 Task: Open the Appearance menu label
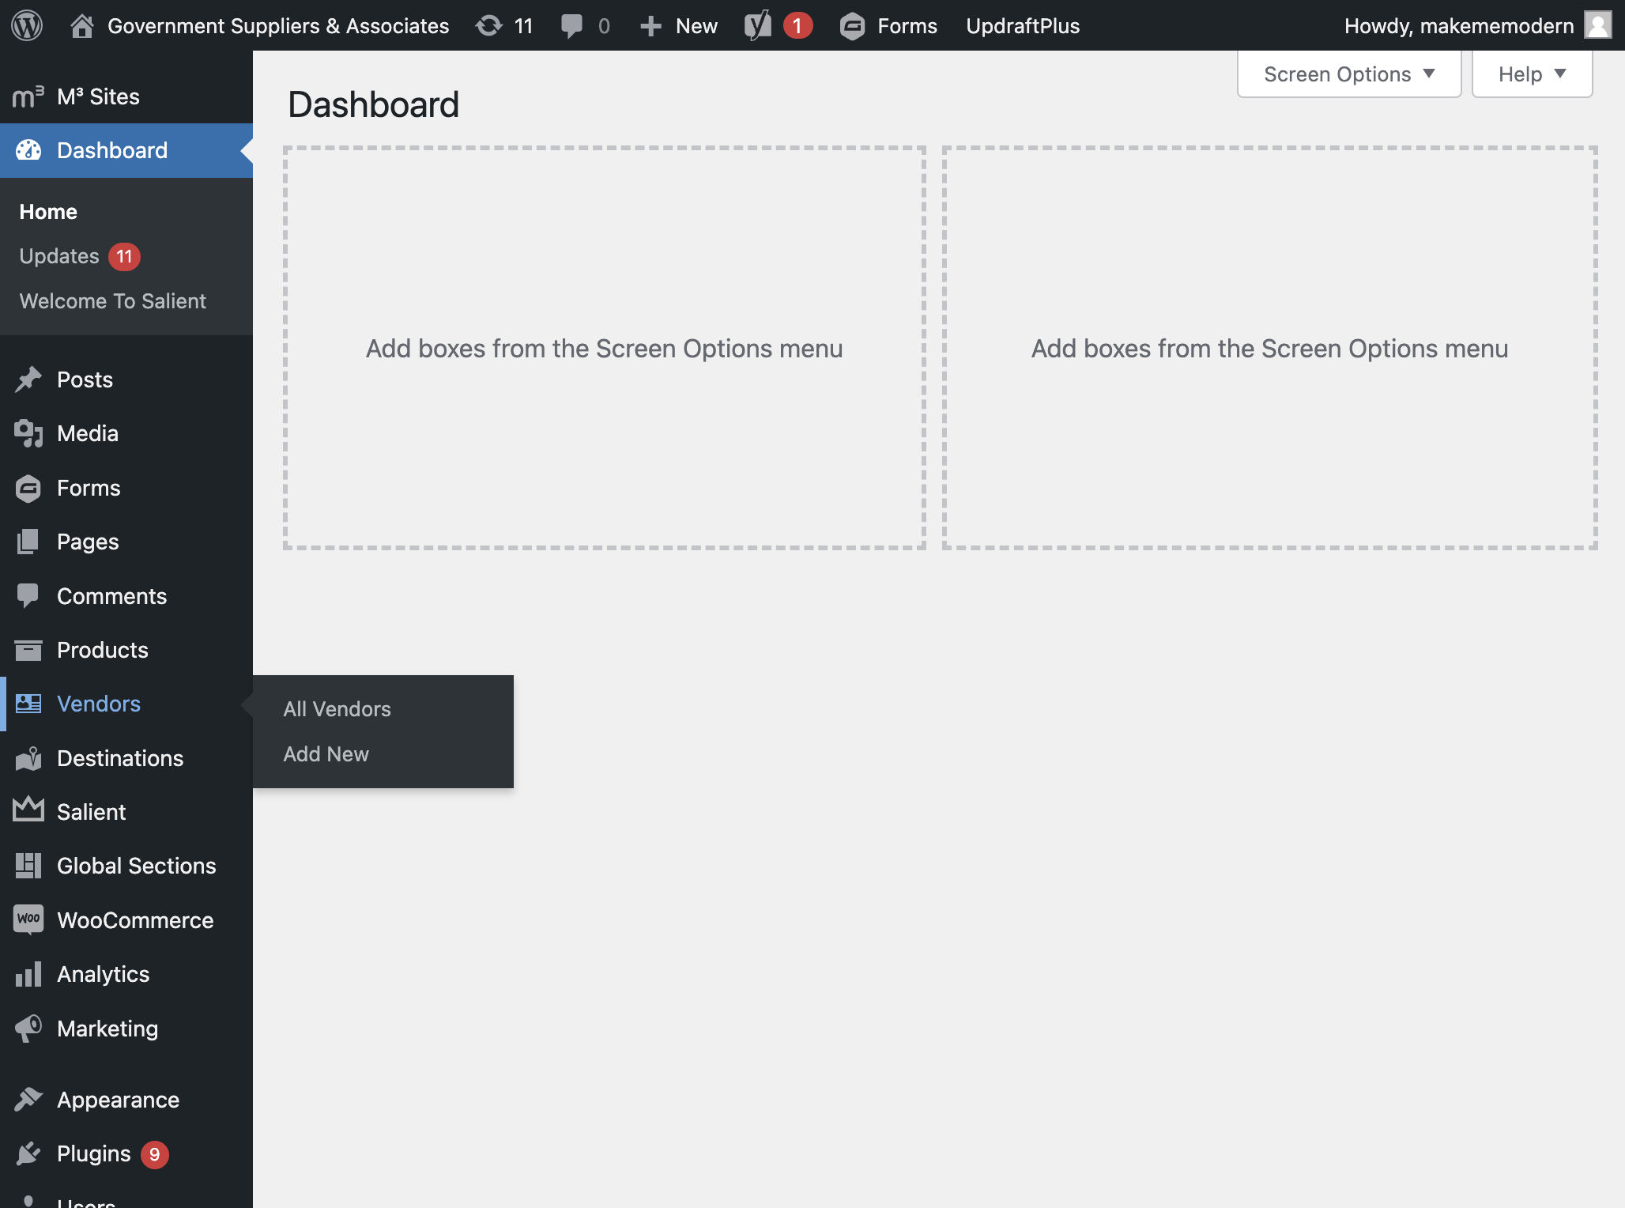pos(119,1100)
